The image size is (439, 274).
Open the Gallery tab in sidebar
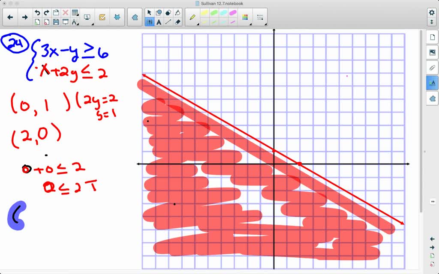tap(432, 53)
